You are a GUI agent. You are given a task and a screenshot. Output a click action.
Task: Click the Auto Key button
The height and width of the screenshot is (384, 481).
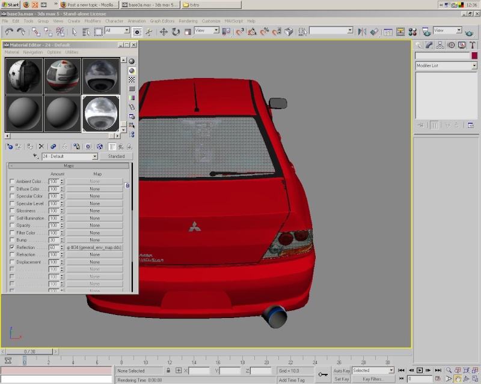342,371
